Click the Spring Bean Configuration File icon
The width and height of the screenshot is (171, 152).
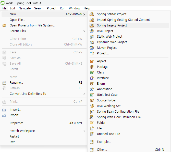tap(92, 112)
